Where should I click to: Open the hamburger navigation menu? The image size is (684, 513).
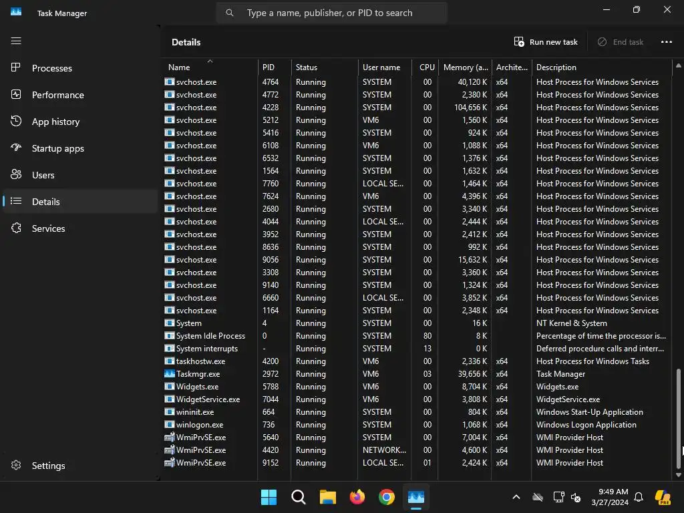click(x=16, y=41)
